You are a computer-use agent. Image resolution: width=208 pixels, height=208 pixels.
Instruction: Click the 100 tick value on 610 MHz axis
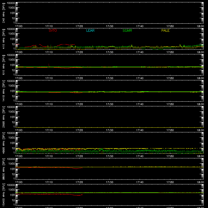(x=12, y=65)
